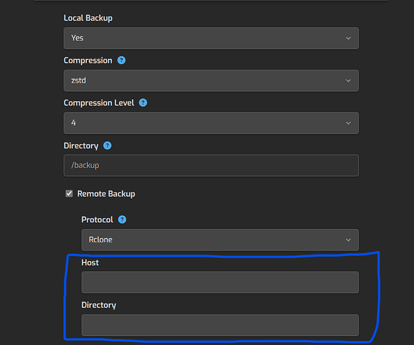The width and height of the screenshot is (414, 345).
Task: Click the chevron arrow beside zstd
Action: pos(348,81)
